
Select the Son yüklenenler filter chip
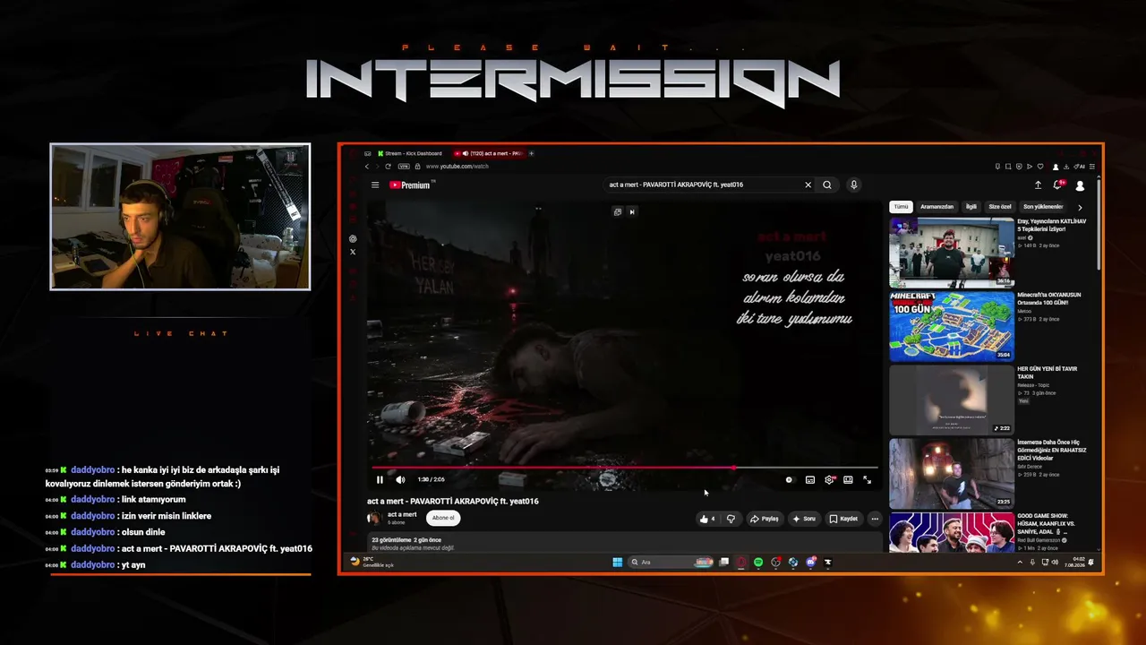[1043, 207]
